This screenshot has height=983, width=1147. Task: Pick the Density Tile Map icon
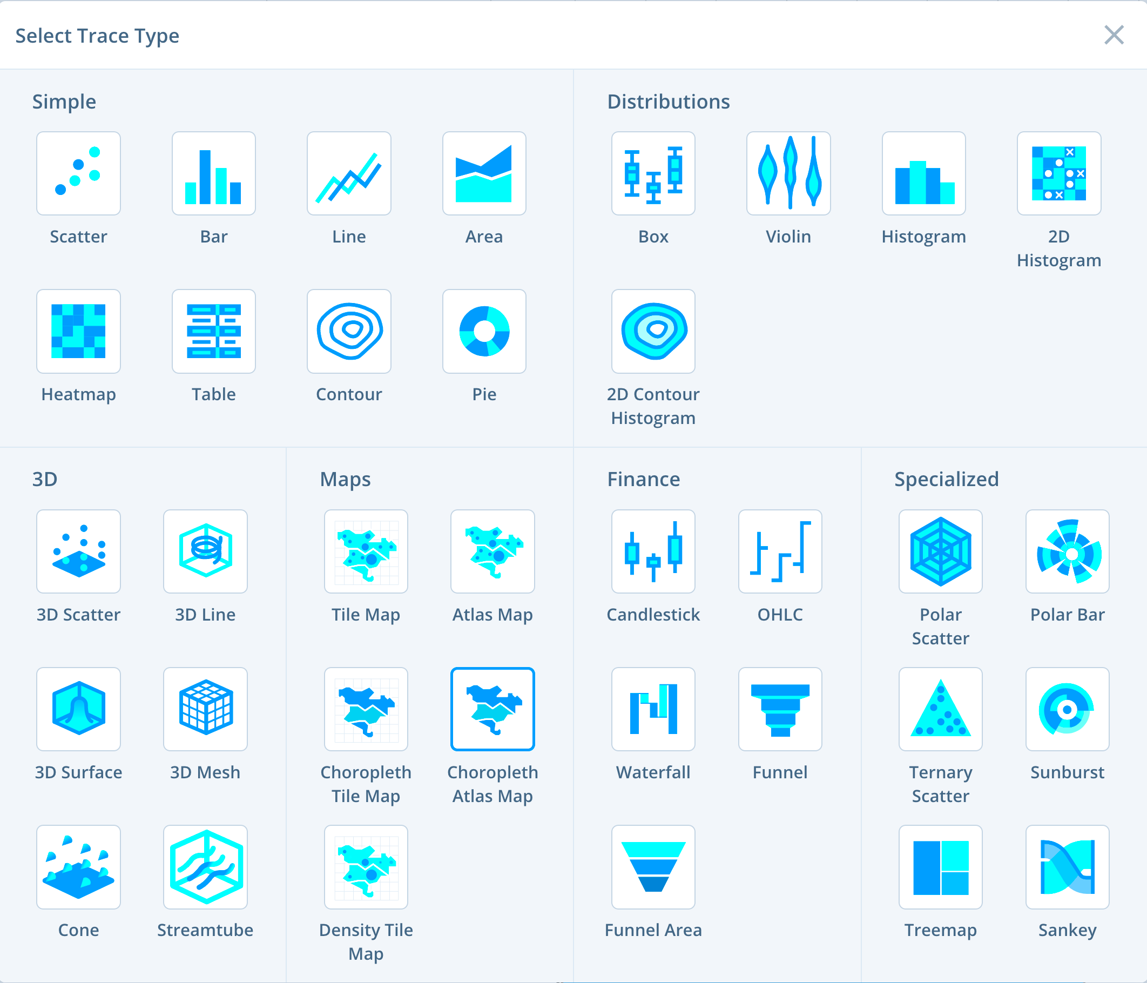point(366,867)
